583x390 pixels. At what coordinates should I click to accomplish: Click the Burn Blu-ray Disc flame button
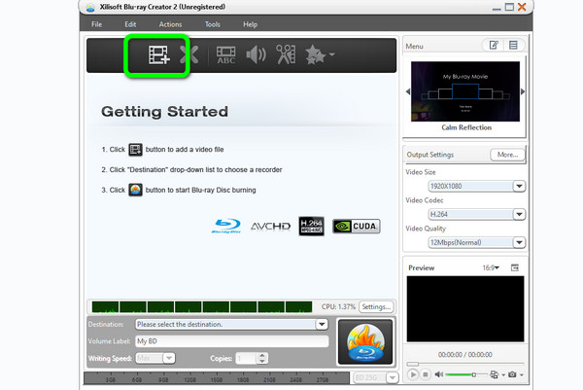tap(365, 341)
